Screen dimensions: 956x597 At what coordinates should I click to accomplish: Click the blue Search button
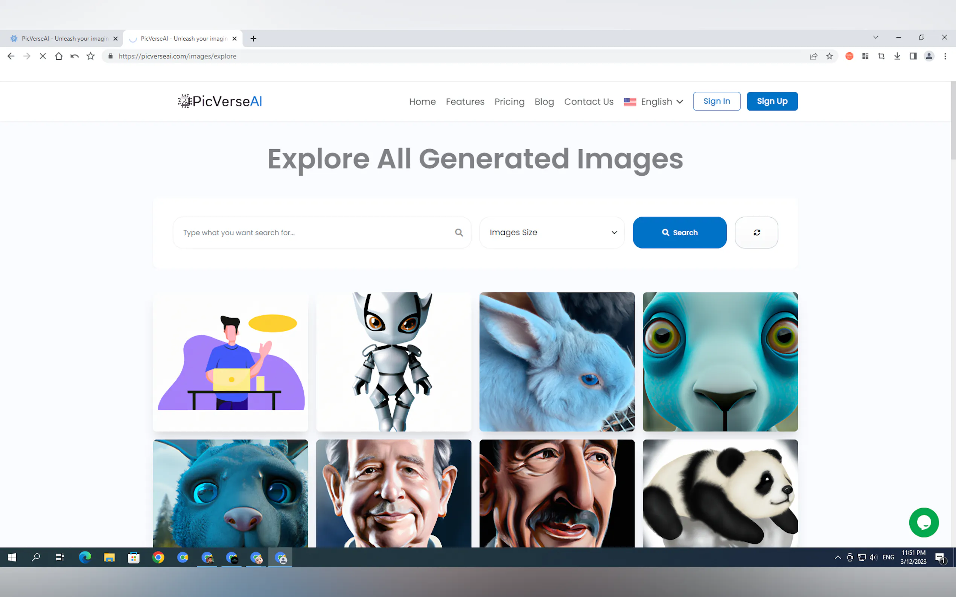point(679,233)
